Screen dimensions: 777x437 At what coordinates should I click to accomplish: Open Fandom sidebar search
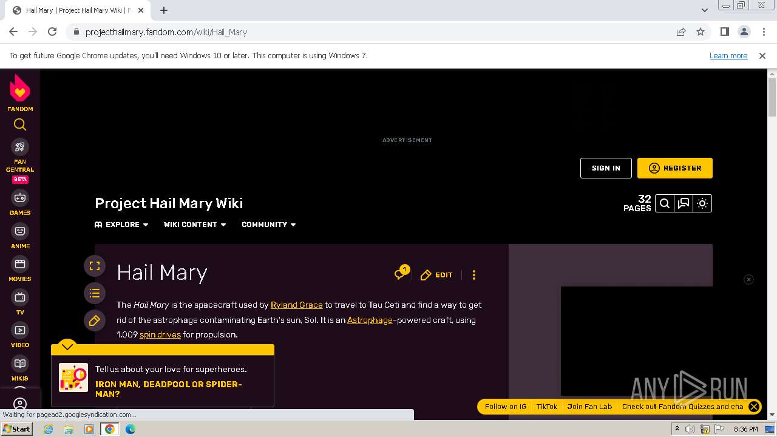pos(20,124)
